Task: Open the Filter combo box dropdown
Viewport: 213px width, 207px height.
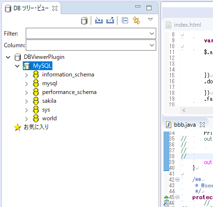Action: (x=152, y=34)
